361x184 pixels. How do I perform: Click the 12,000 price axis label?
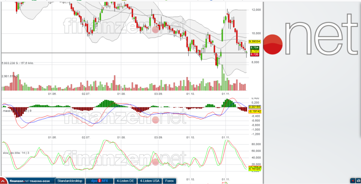[x=256, y=10]
